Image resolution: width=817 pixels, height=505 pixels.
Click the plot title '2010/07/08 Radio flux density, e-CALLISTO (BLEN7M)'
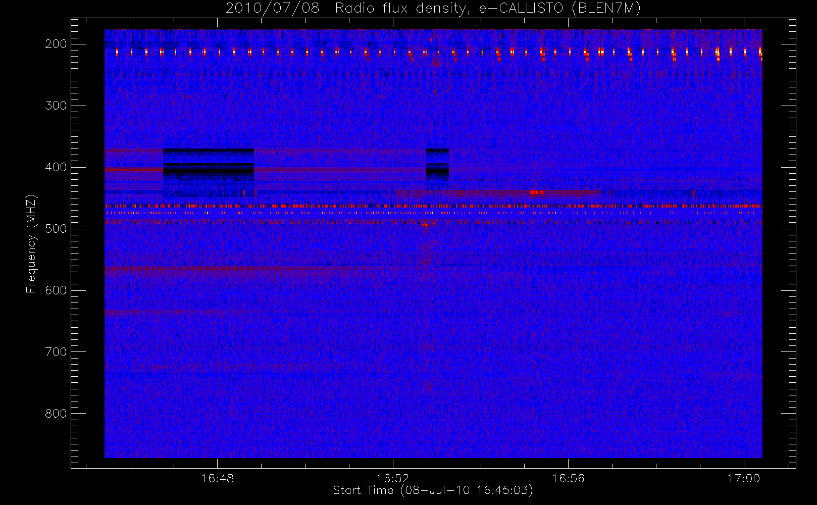coord(433,8)
